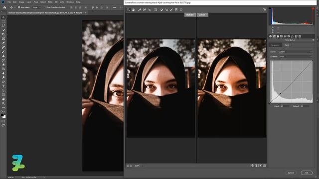Click the foreground color swatch in toolbox
Viewport: 319px width, 179px height.
coord(2,115)
